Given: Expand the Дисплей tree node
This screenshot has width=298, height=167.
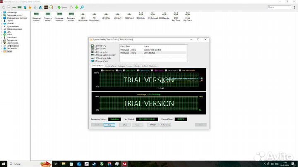Looking at the screenshot, I should tap(1, 24).
